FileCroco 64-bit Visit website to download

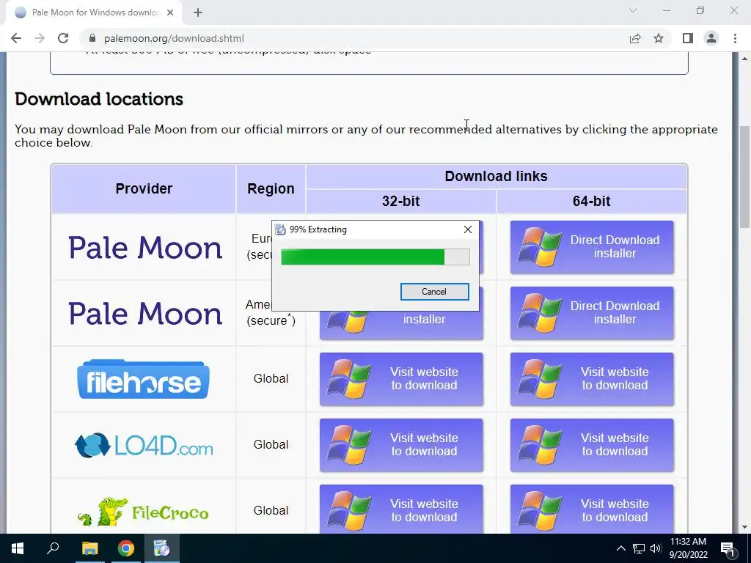[592, 509]
